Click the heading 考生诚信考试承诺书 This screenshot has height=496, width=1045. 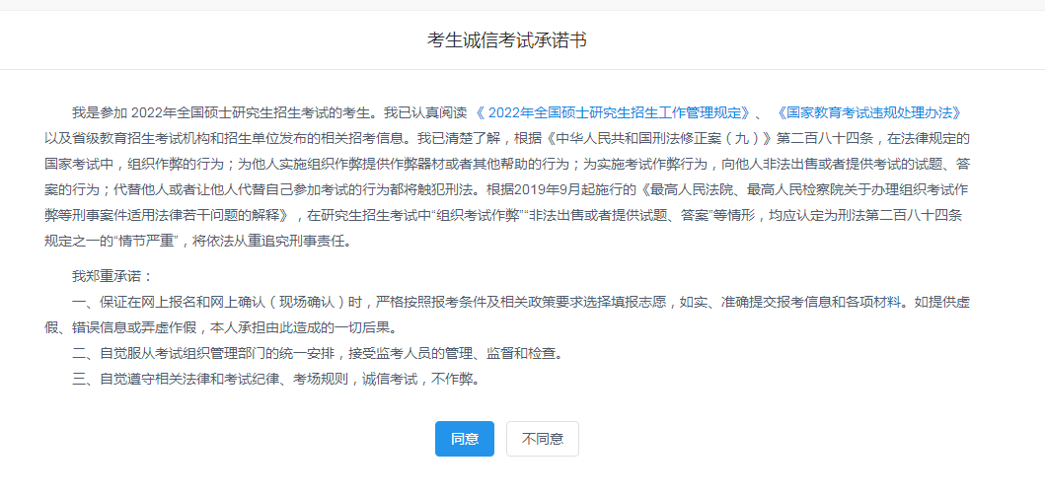[x=506, y=40]
